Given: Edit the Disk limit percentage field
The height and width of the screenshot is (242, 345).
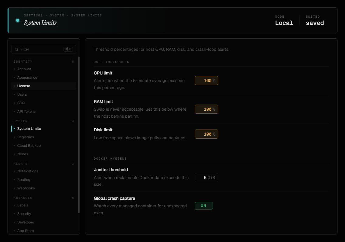Looking at the screenshot, I should click(207, 134).
